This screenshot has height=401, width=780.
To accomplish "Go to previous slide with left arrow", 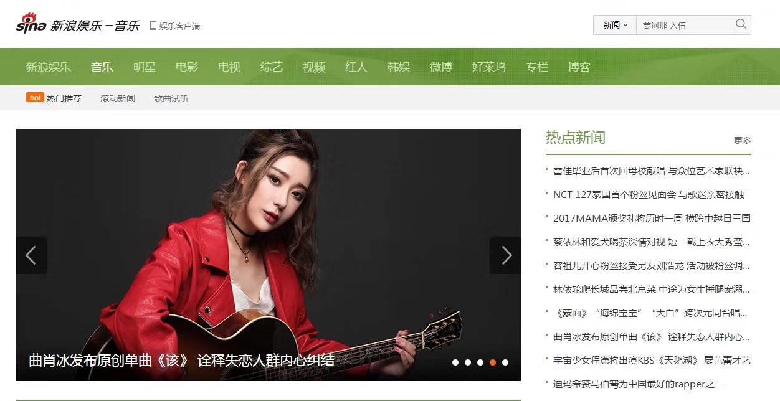I will click(31, 255).
